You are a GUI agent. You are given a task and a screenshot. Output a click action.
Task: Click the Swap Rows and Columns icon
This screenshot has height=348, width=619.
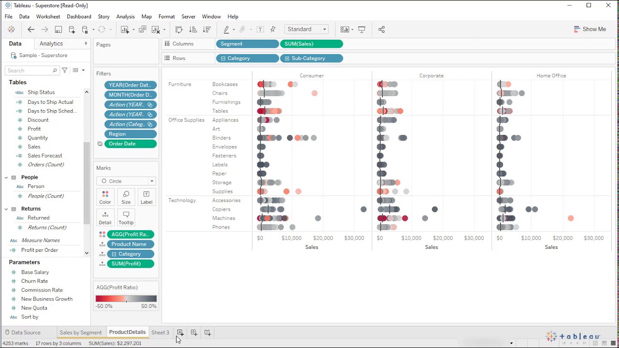click(179, 29)
